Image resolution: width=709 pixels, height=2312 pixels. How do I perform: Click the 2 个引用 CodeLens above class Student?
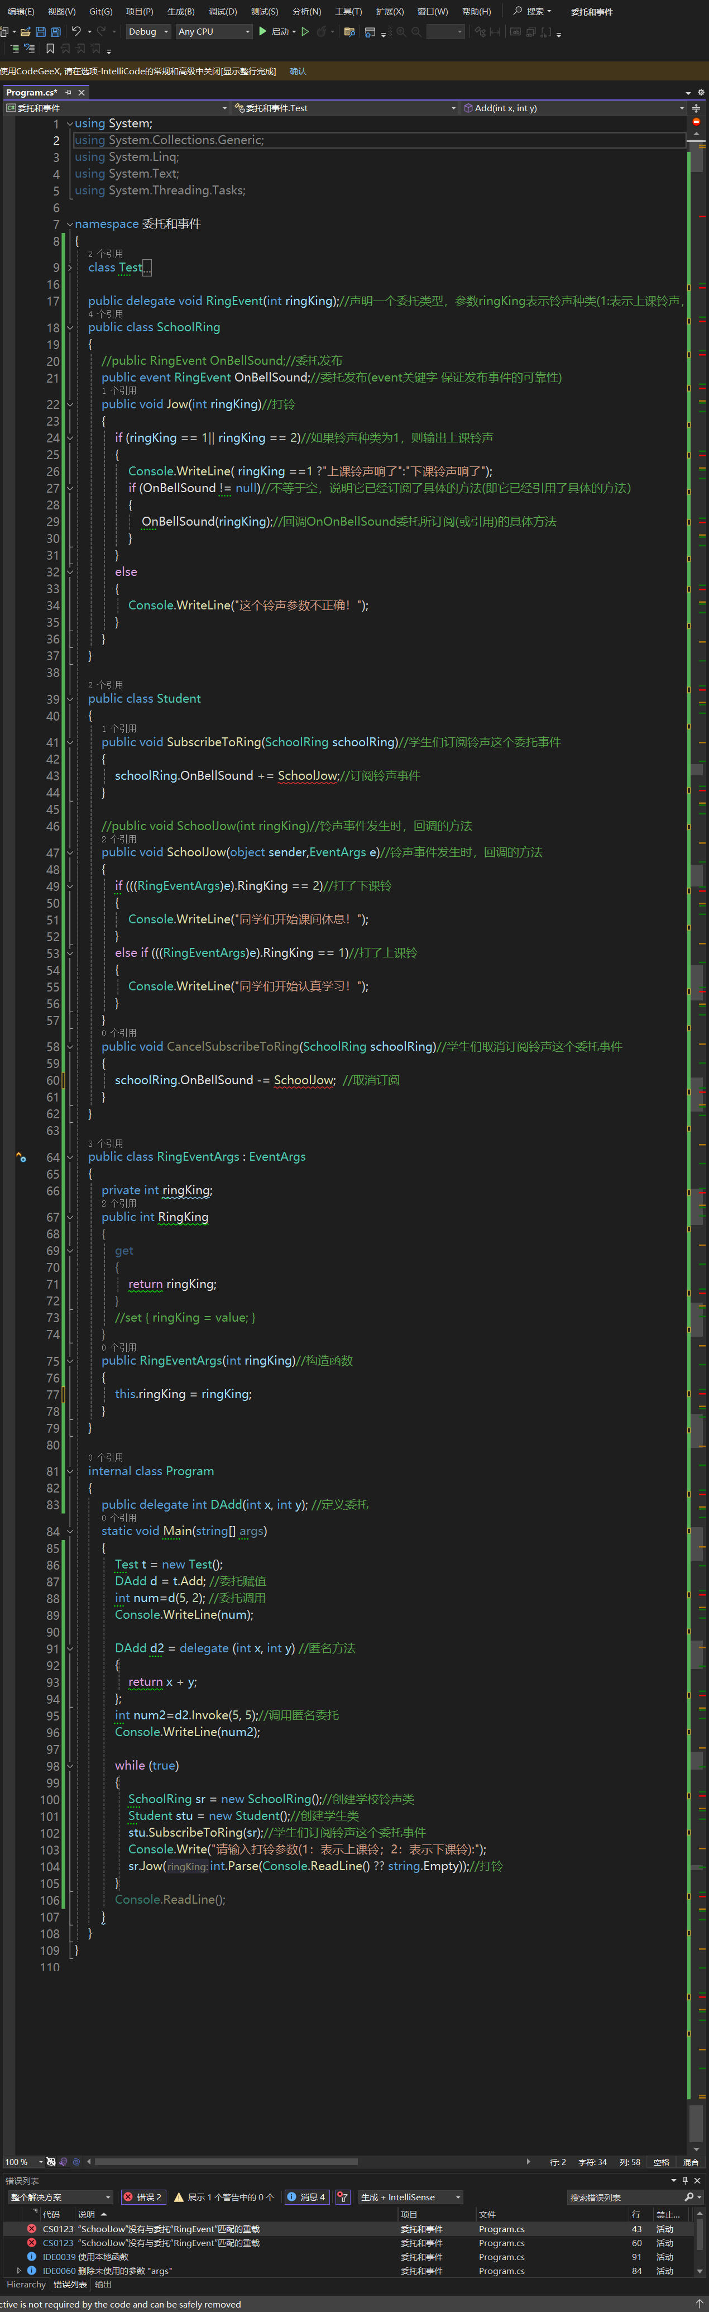pyautogui.click(x=106, y=685)
